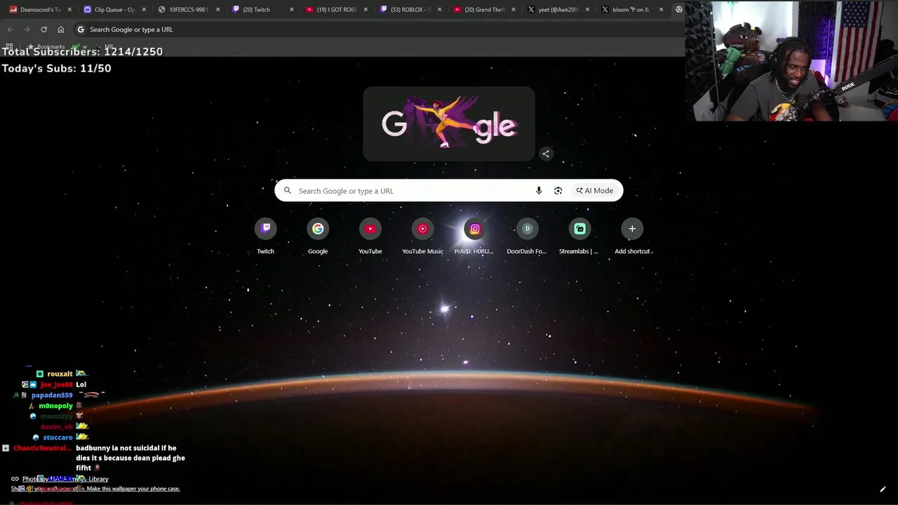Image resolution: width=898 pixels, height=505 pixels.
Task: Close the (19) I GOT ROBB tab
Action: (366, 10)
